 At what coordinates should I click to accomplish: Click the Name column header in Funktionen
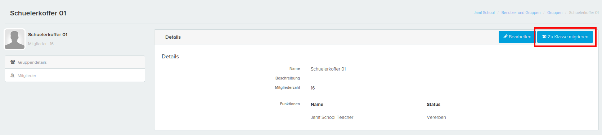click(317, 105)
